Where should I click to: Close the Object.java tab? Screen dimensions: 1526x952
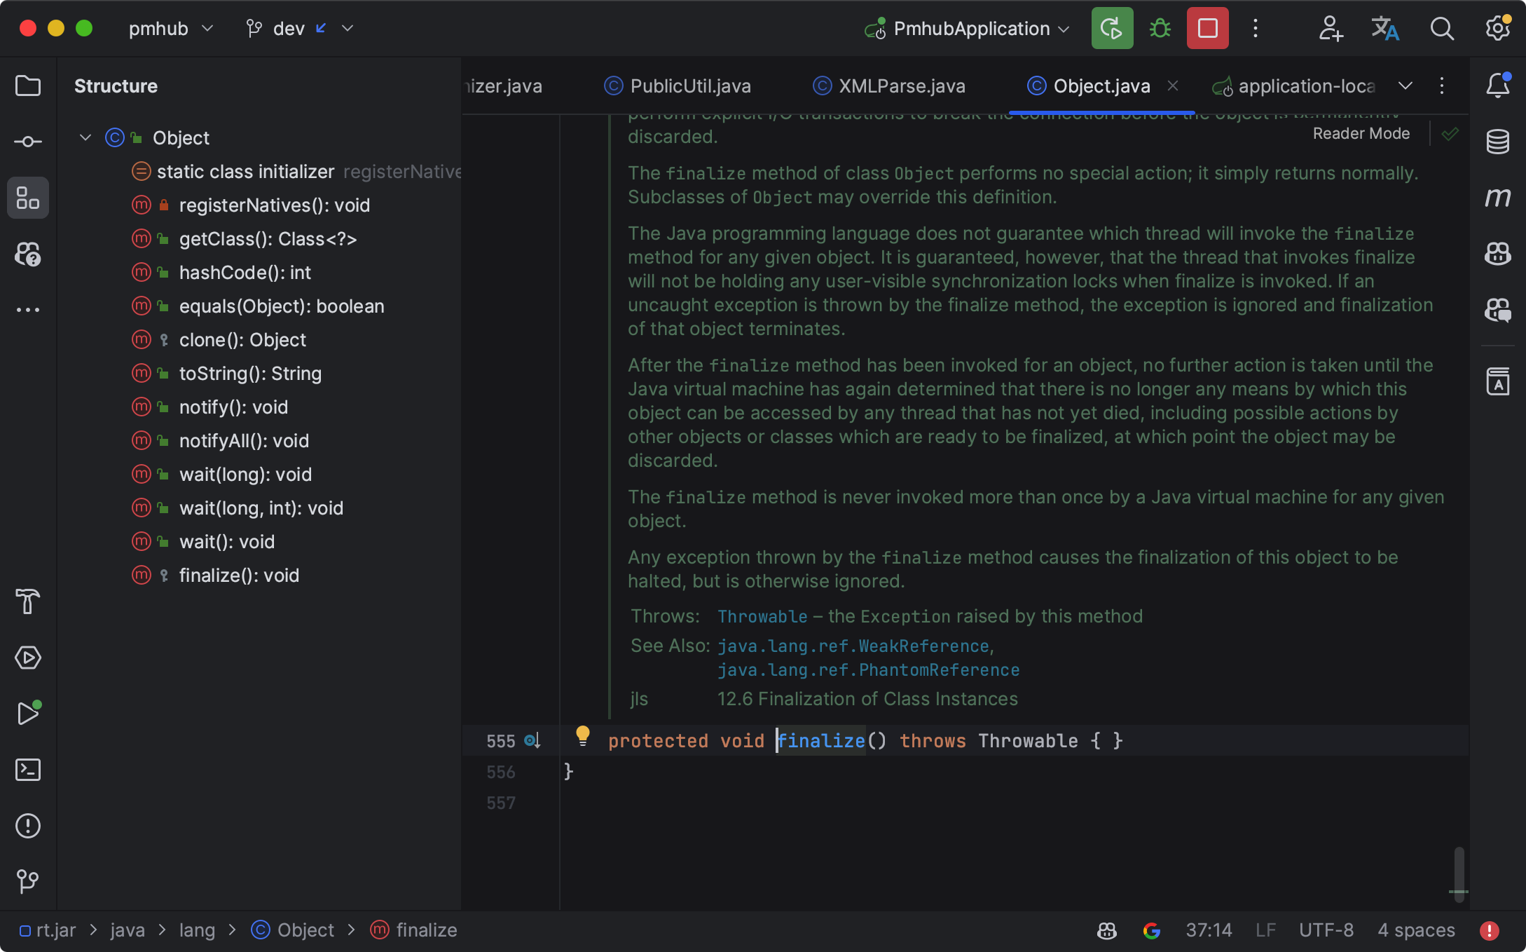[x=1173, y=86]
